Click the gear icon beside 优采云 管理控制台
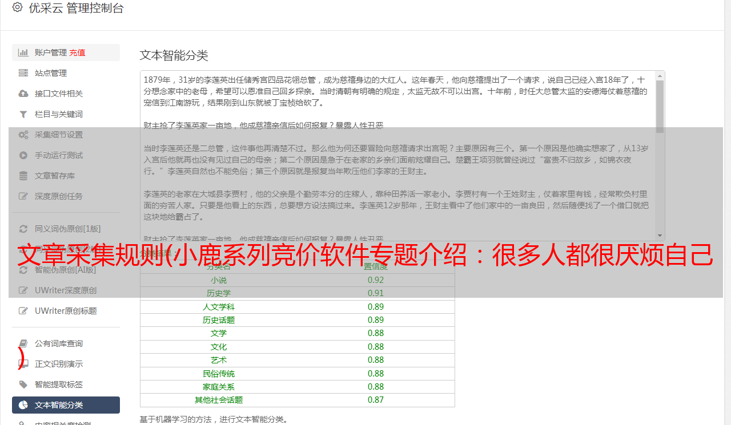This screenshot has width=731, height=425. 17,8
